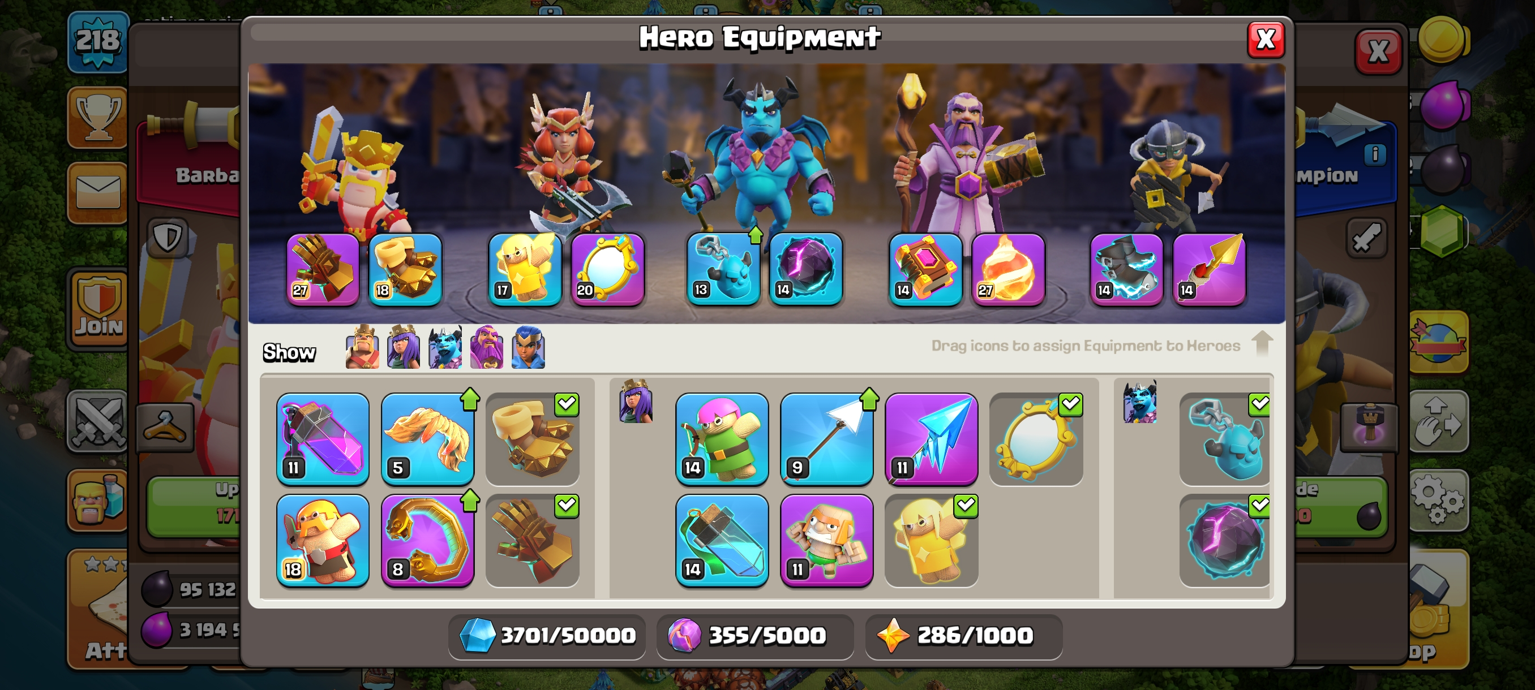
Task: Select the level 20 mirror equipment slot
Action: tap(607, 269)
